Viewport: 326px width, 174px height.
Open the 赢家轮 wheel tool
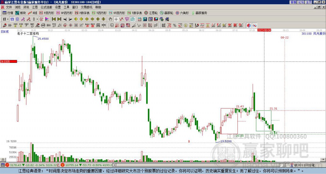(167, 13)
